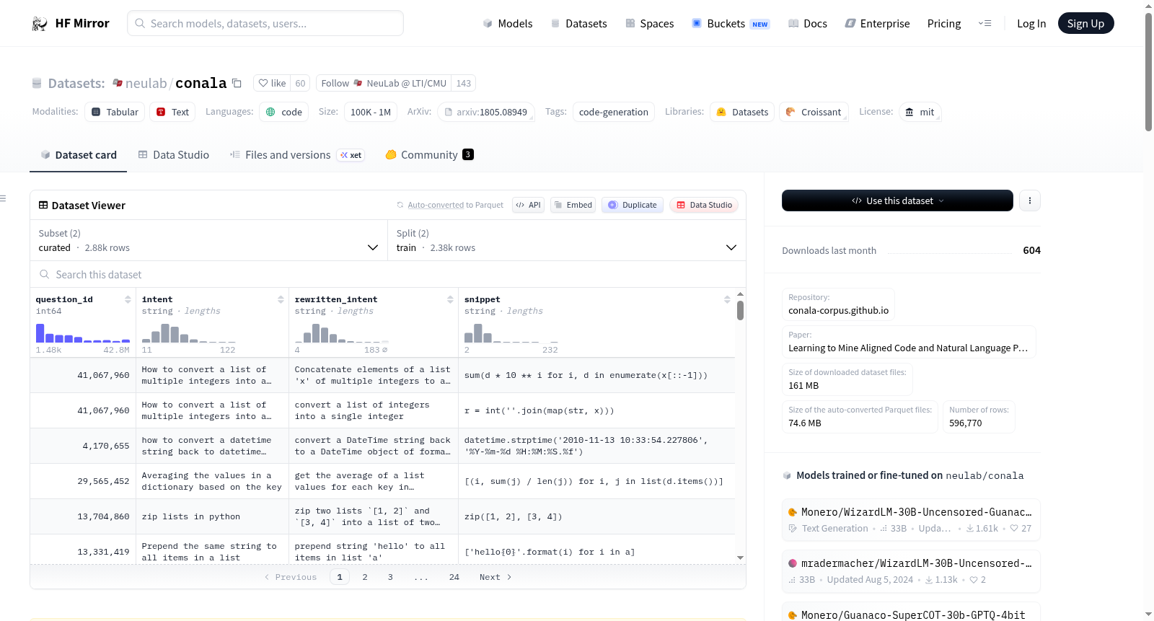Viewport: 1154px width, 621px height.
Task: Open the mradermacher/WizardLM-30B-Uncensored model card
Action: (x=911, y=571)
